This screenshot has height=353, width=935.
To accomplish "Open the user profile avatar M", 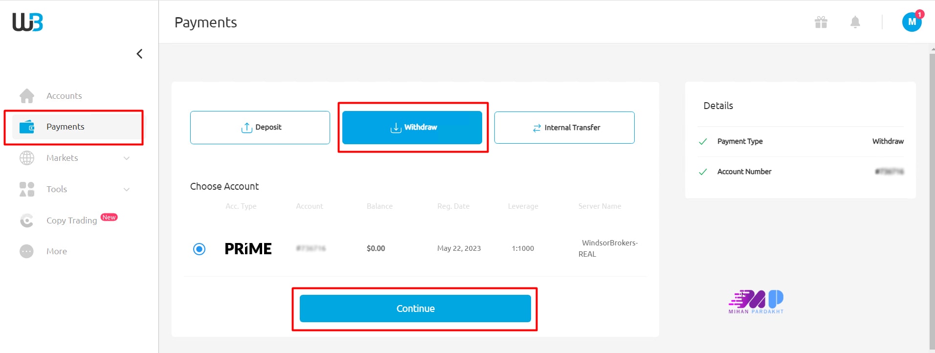I will [x=912, y=22].
